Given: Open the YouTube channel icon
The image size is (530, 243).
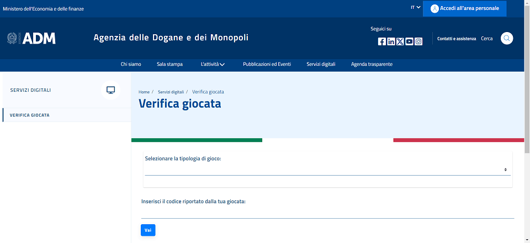Looking at the screenshot, I should 409,41.
